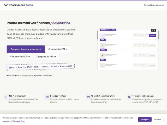167x125 pixels.
Task: Click the chevron-up icon in PEA card
Action: tap(102, 65)
